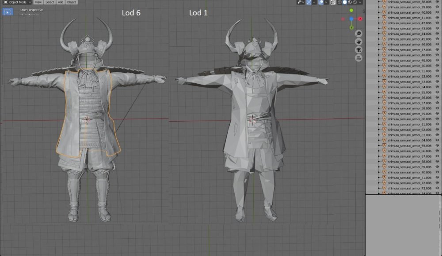The image size is (442, 256).
Task: Click the Select menu button
Action: point(50,2)
